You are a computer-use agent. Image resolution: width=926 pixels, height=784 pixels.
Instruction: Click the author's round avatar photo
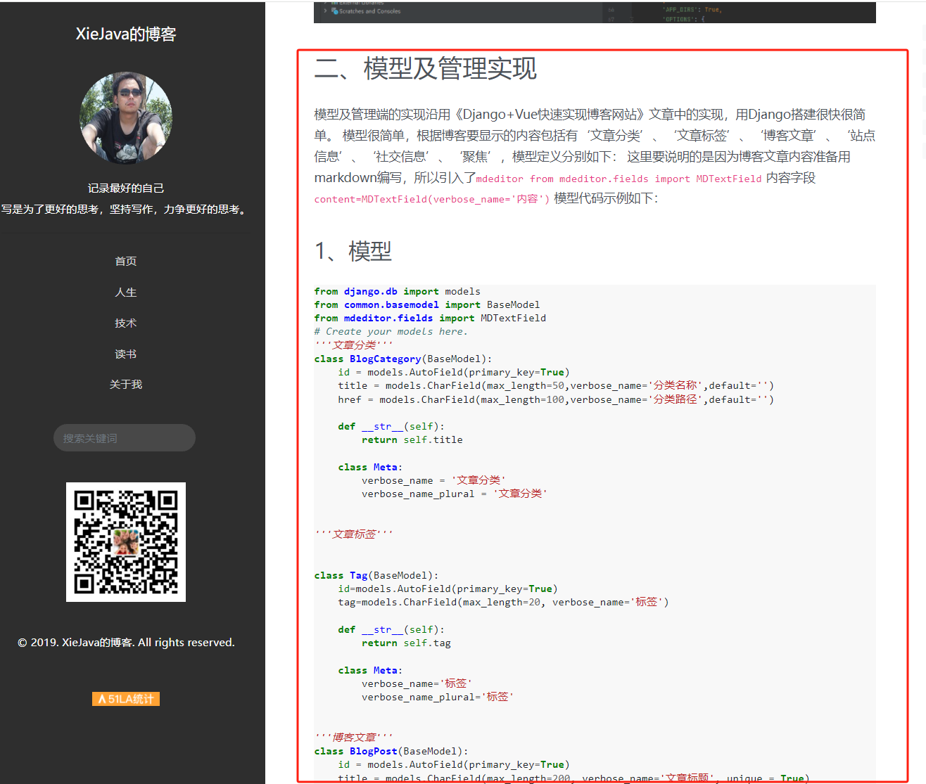(x=126, y=117)
